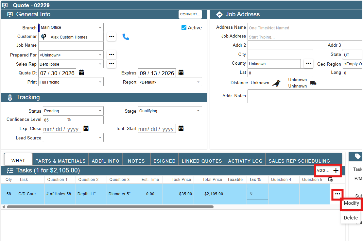
Task: Switch to the ACTIVITY LOG tab
Action: 245,160
